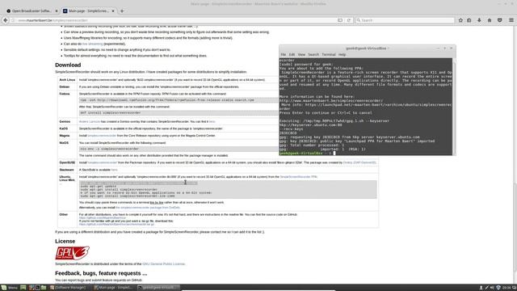
Task: Open a new tab with the plus button
Action: coord(122,11)
